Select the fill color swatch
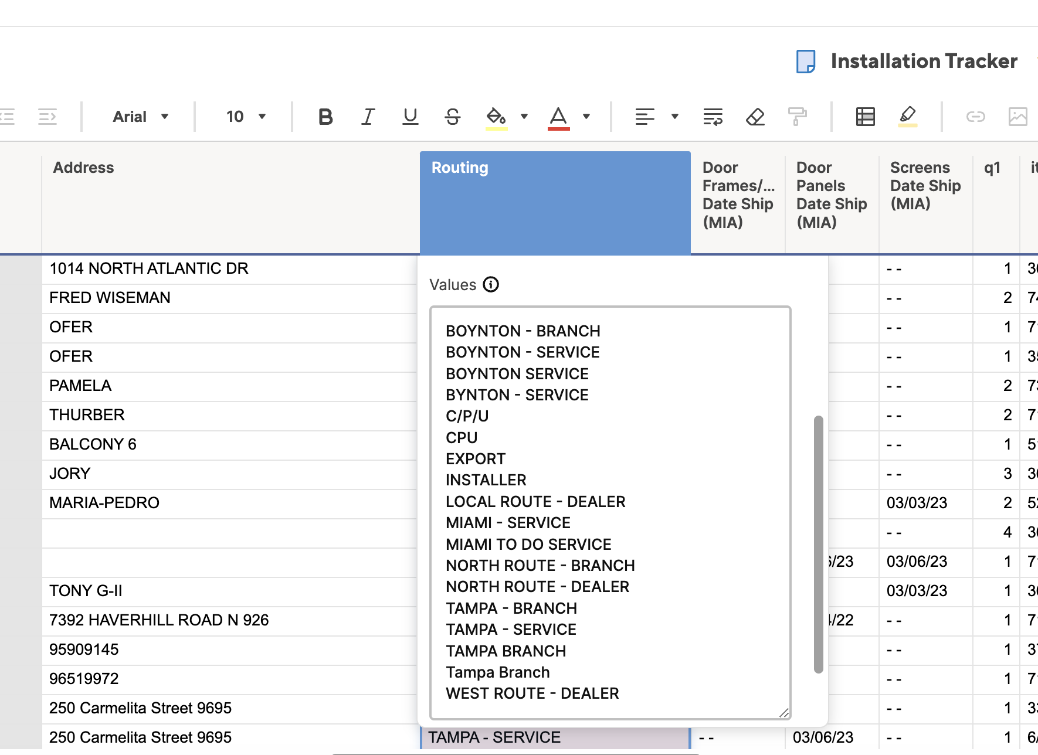This screenshot has width=1038, height=755. 494,117
